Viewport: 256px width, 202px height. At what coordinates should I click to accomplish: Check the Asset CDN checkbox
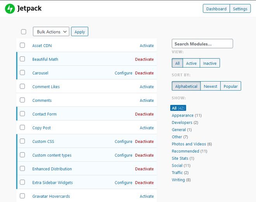(x=22, y=45)
